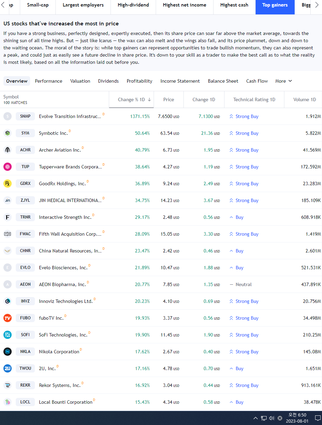Sort by the Volume 1D column header
This screenshot has height=425, width=322.
tap(305, 99)
